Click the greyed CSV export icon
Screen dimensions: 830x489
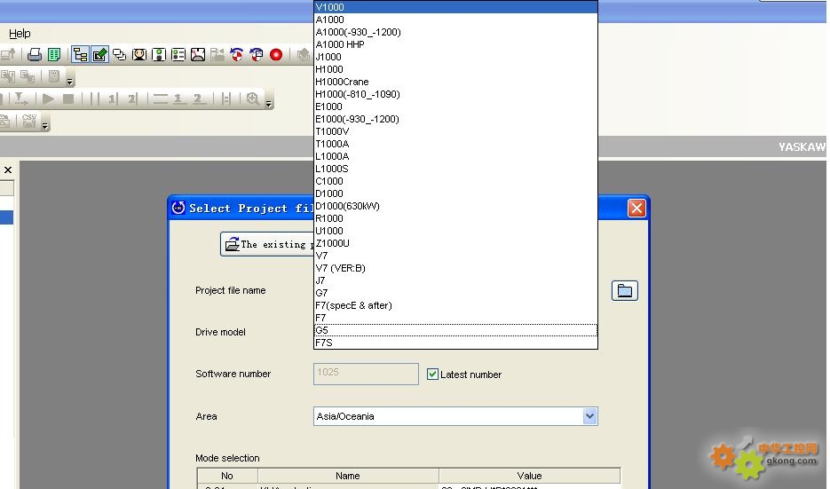coord(28,122)
